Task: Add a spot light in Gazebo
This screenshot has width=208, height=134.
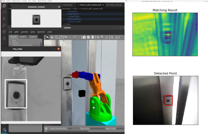Action: [102, 37]
